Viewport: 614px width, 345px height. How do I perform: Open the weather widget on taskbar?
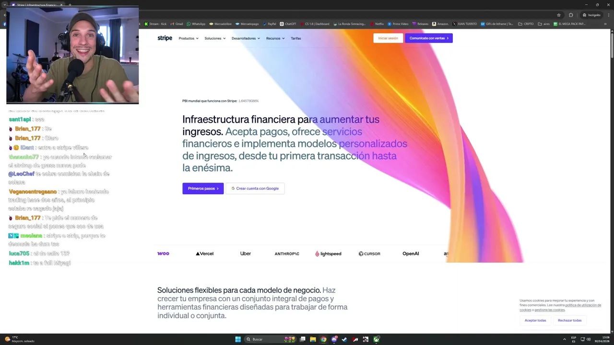point(19,339)
